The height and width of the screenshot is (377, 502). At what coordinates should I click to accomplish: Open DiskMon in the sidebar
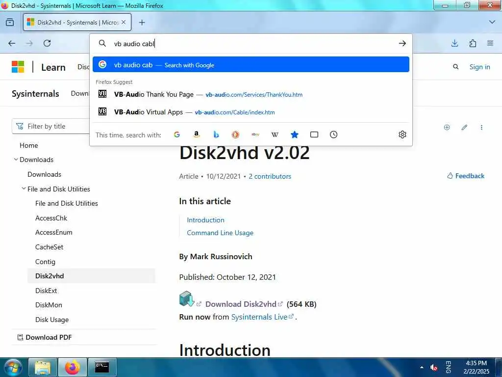click(x=49, y=305)
